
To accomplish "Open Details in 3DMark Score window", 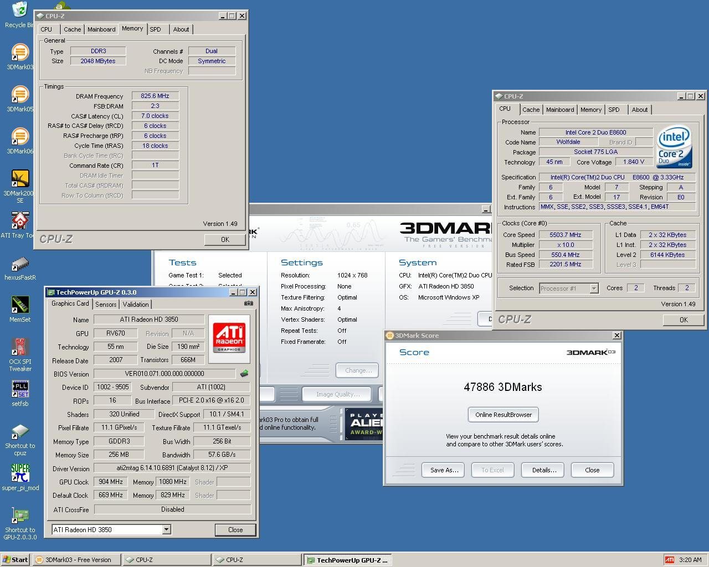I will point(544,470).
